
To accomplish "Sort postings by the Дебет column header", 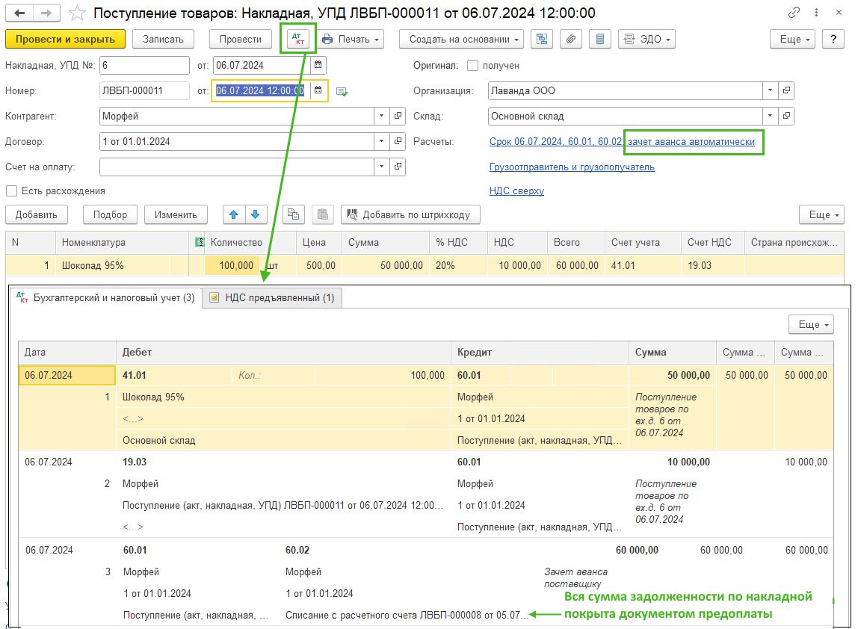I will 283,353.
